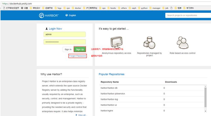Select the harbor/harbor-db repository row

click(x=152, y=88)
